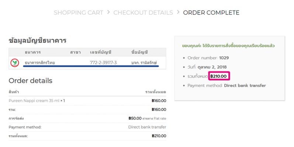The width and height of the screenshot is (294, 147).
Task: Click chevron after SHOPPING CART breadcrumb
Action: [108, 12]
